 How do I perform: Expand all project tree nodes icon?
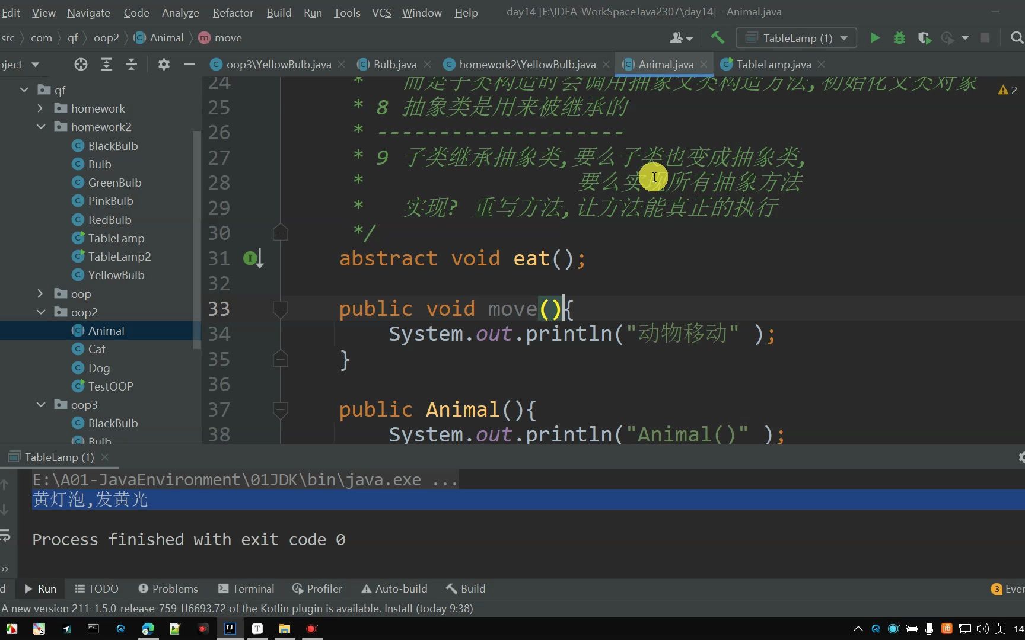click(x=106, y=65)
